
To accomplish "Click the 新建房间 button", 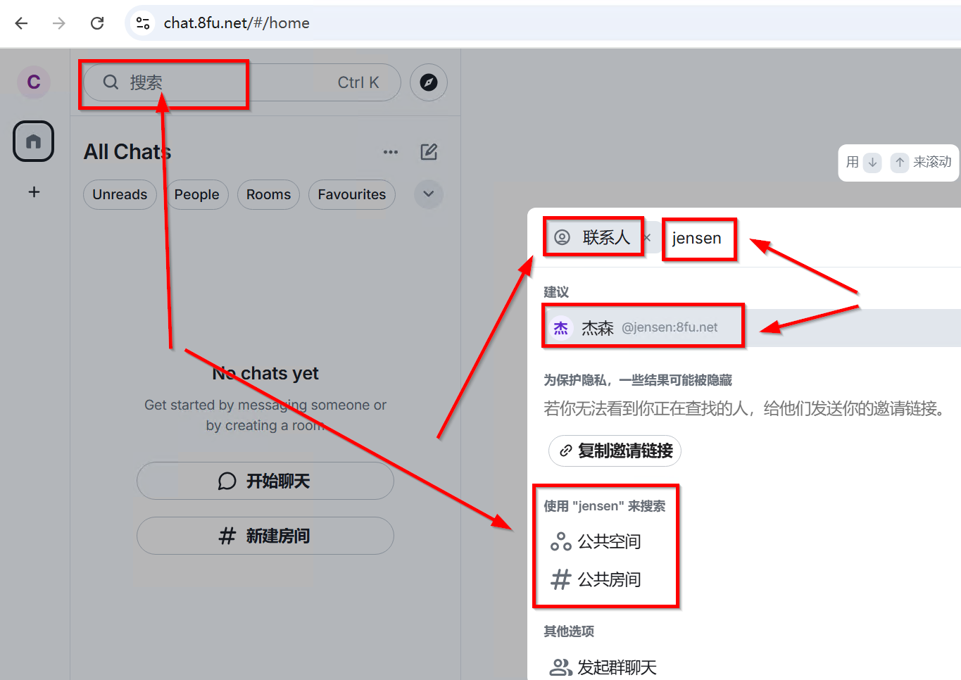I will pos(265,536).
